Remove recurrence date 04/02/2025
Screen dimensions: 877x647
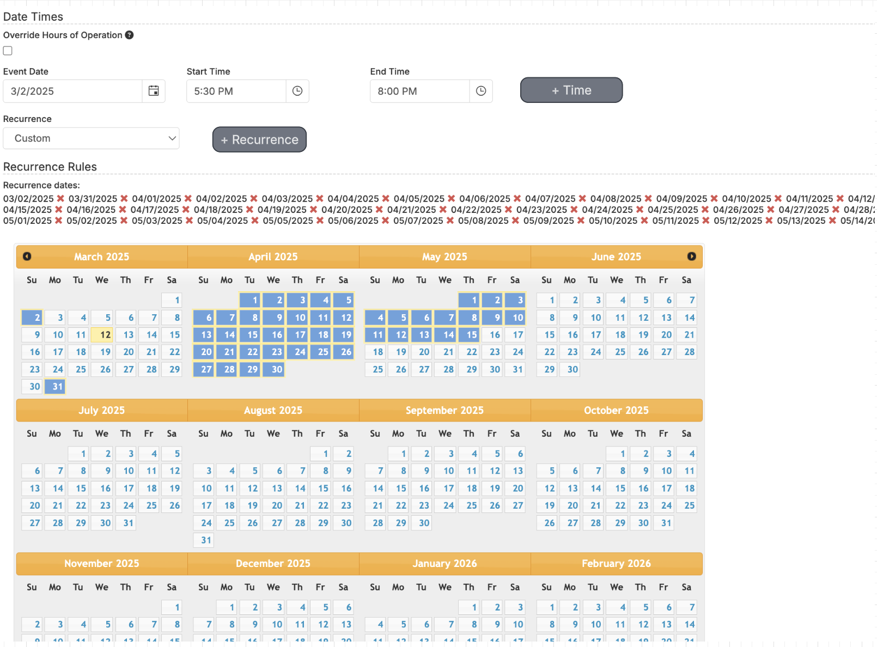click(254, 199)
